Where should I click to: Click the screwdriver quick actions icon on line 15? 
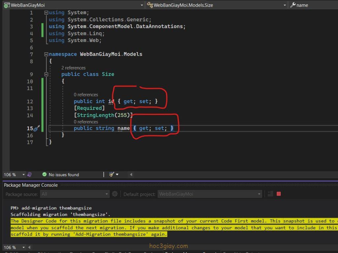pos(37,128)
